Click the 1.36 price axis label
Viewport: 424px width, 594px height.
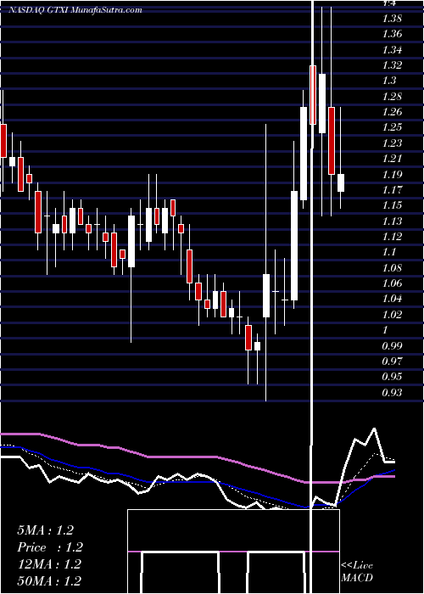click(x=392, y=34)
